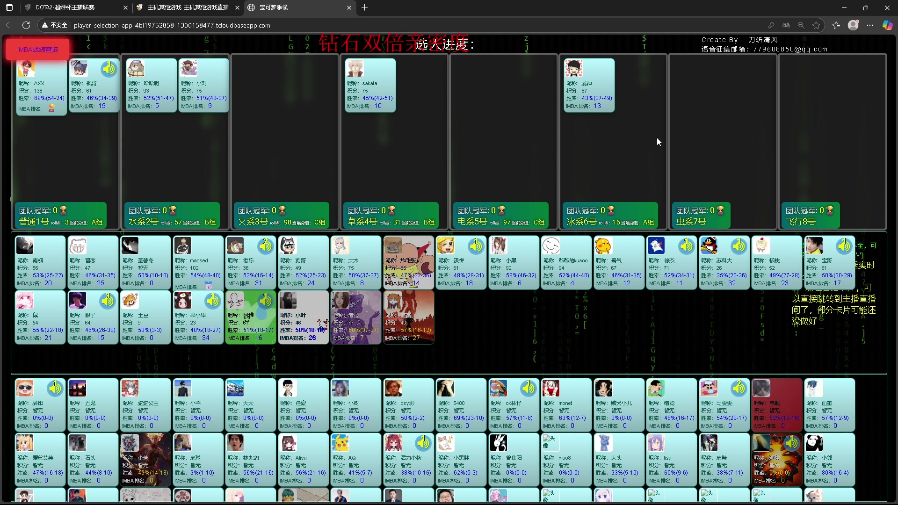898x505 pixels.
Task: Open the browser zoom-out magnifier icon
Action: (801, 25)
